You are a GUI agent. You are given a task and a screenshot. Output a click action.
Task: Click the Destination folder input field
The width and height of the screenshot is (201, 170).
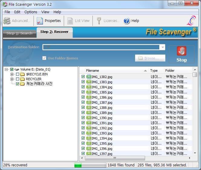coord(101,47)
